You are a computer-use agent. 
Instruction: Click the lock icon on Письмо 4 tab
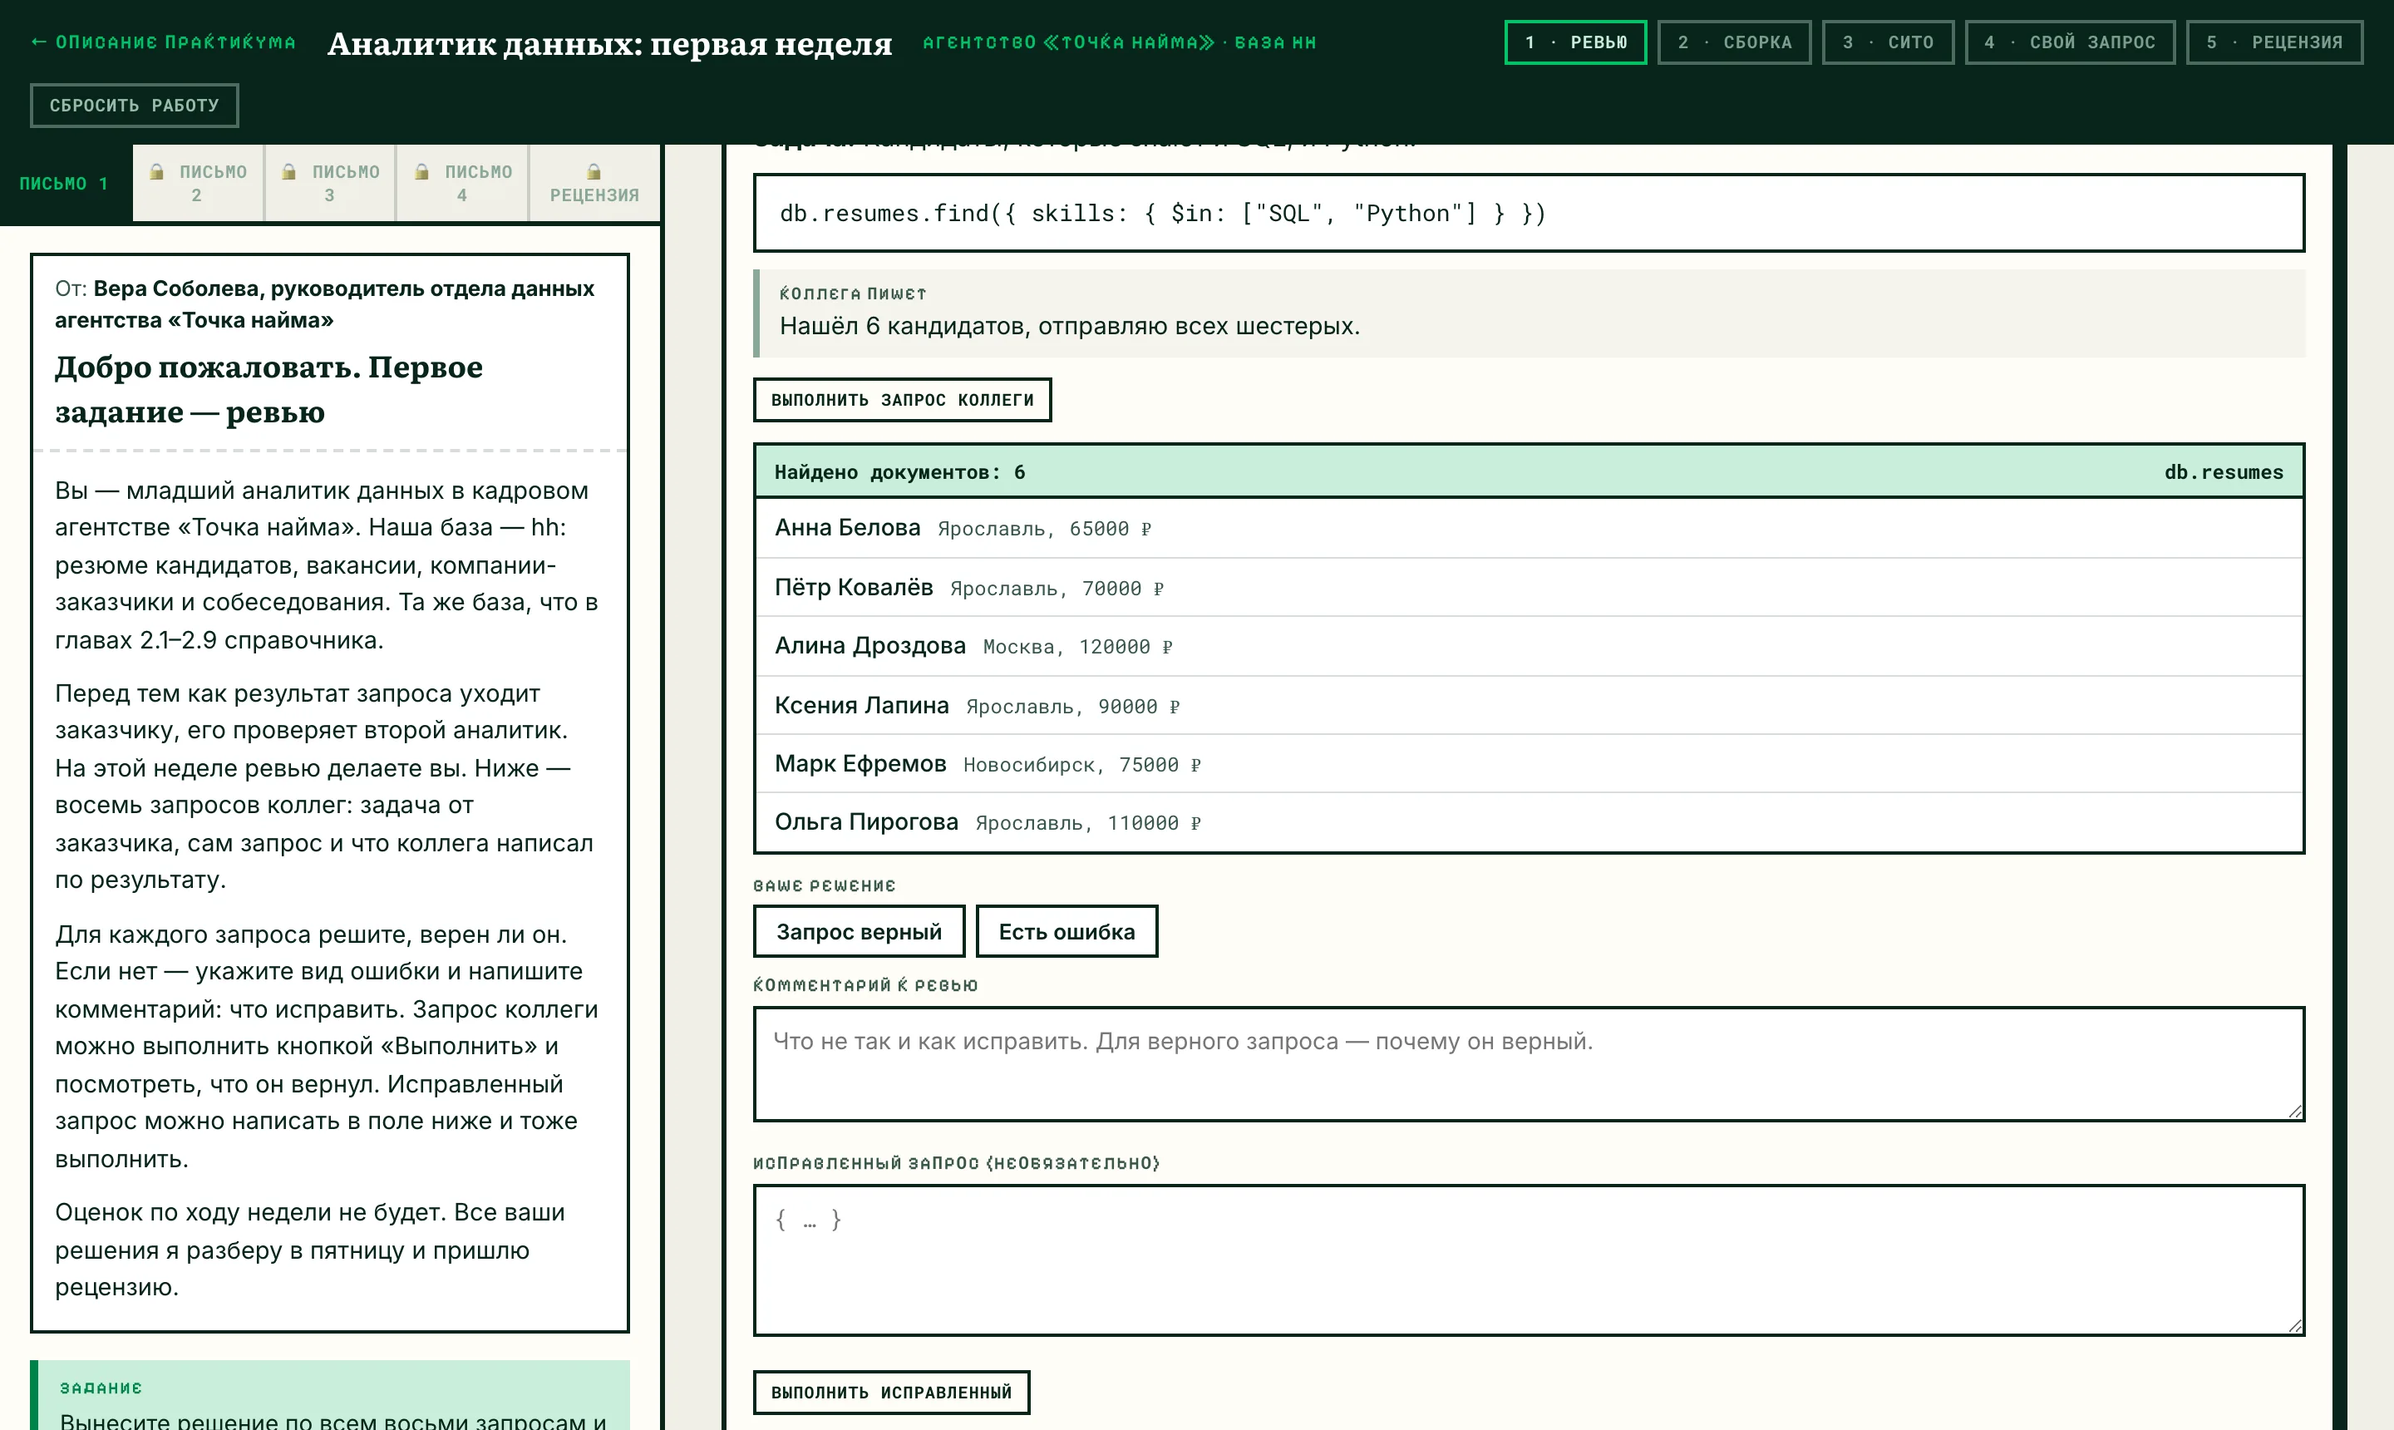click(422, 171)
